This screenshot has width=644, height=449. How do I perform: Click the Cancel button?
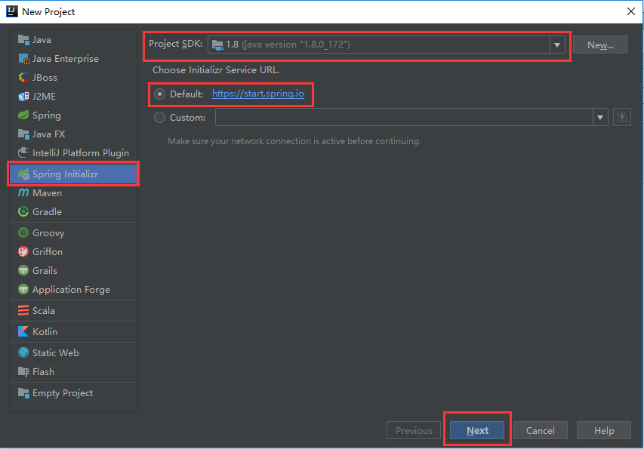click(541, 430)
